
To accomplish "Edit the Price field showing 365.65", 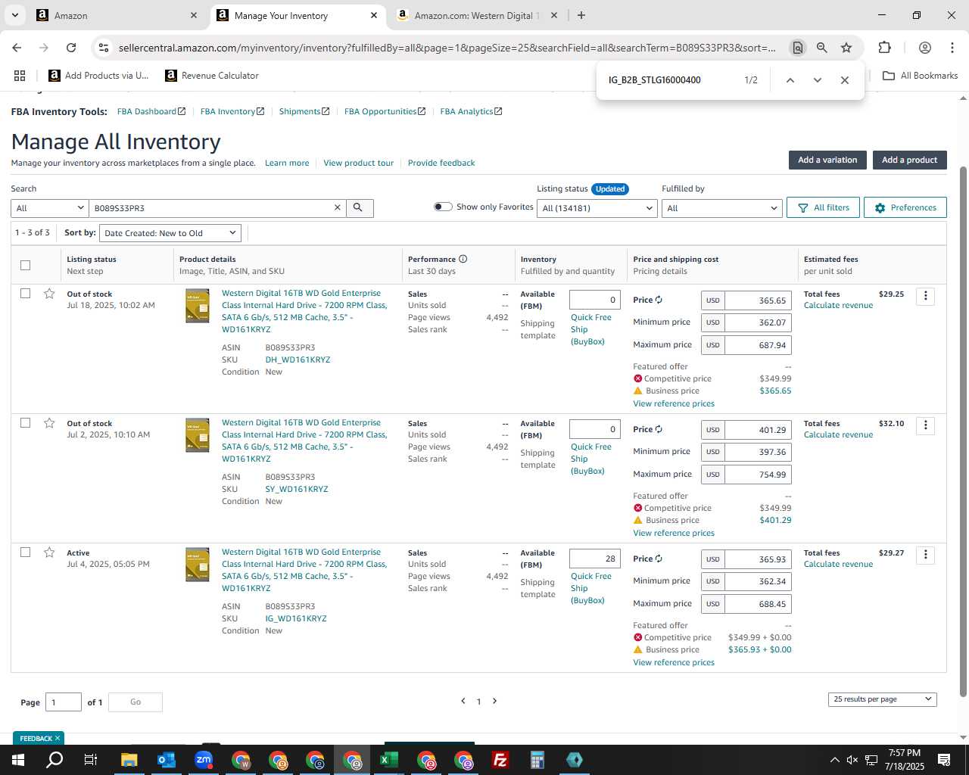I will pos(758,300).
